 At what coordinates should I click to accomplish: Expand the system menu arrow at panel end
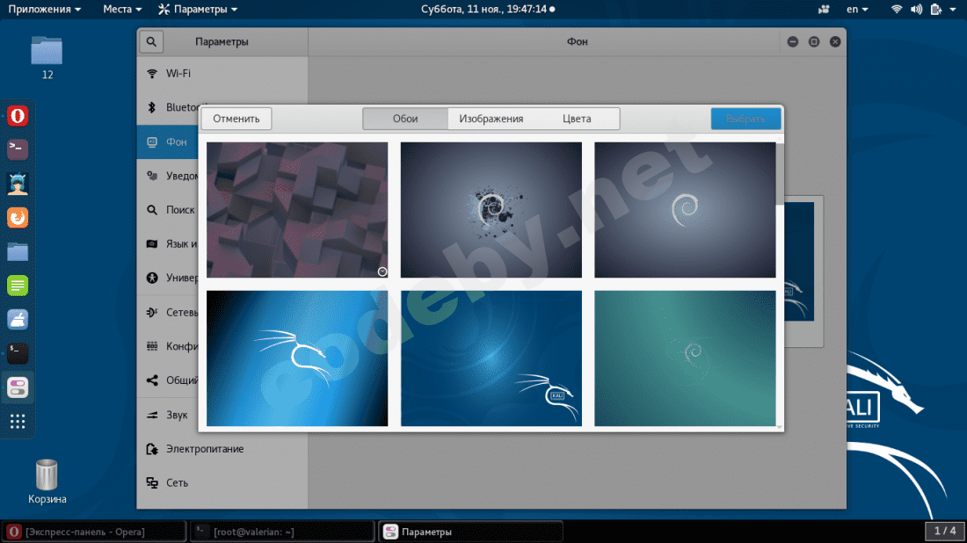click(953, 10)
